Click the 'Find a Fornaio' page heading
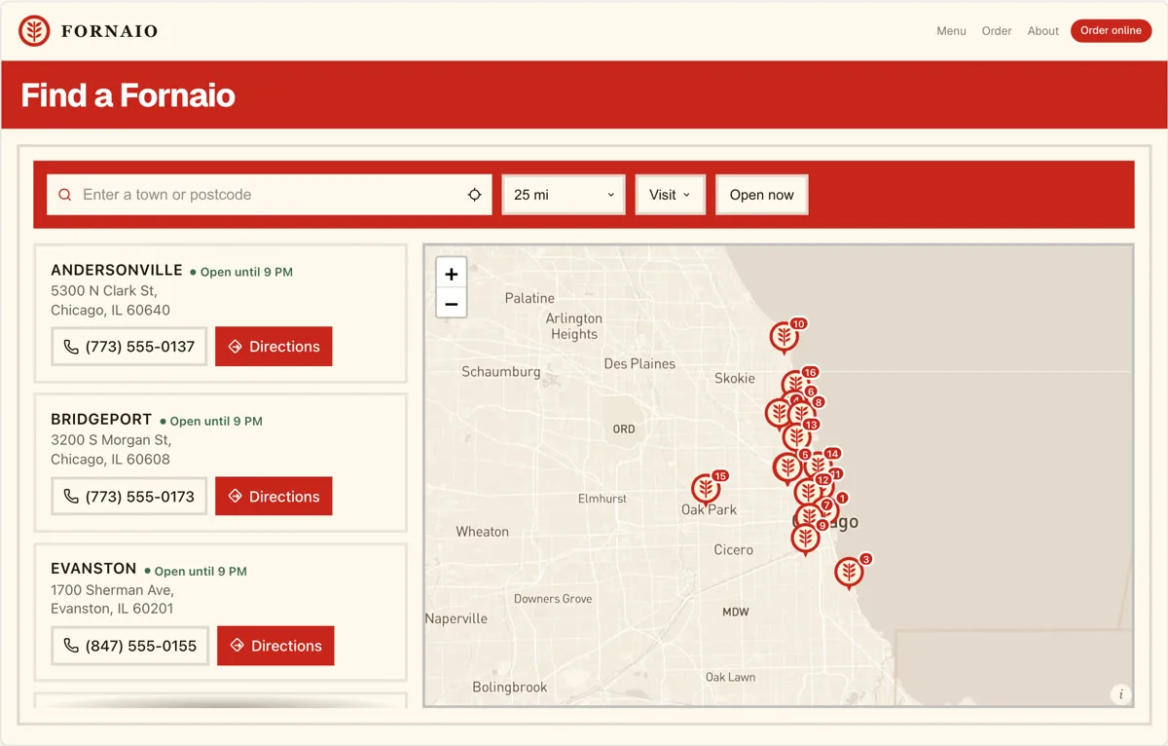The image size is (1168, 746). click(128, 94)
